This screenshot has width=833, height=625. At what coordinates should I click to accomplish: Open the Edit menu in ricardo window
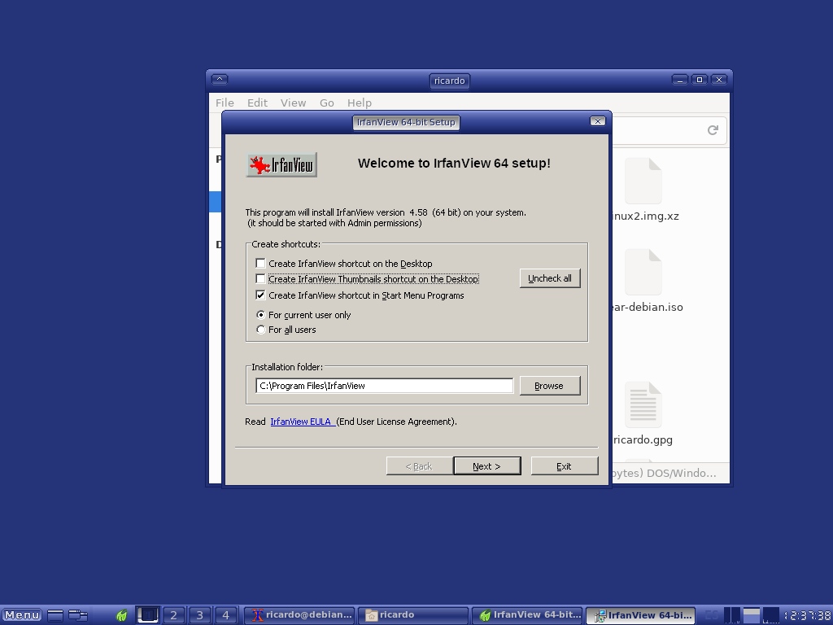click(257, 103)
